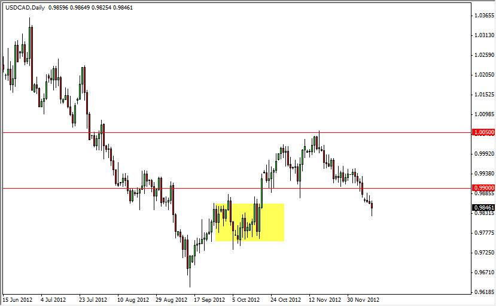496x306 pixels.
Task: Select the horizontal line at 0.99000
Action: click(x=238, y=188)
